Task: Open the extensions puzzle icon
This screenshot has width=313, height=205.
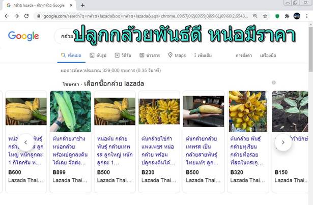Action: pos(287,16)
